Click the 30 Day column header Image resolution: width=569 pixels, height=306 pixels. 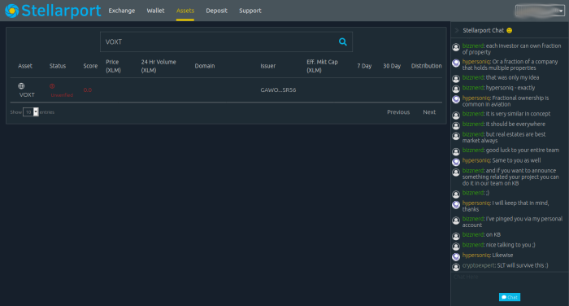tap(392, 66)
